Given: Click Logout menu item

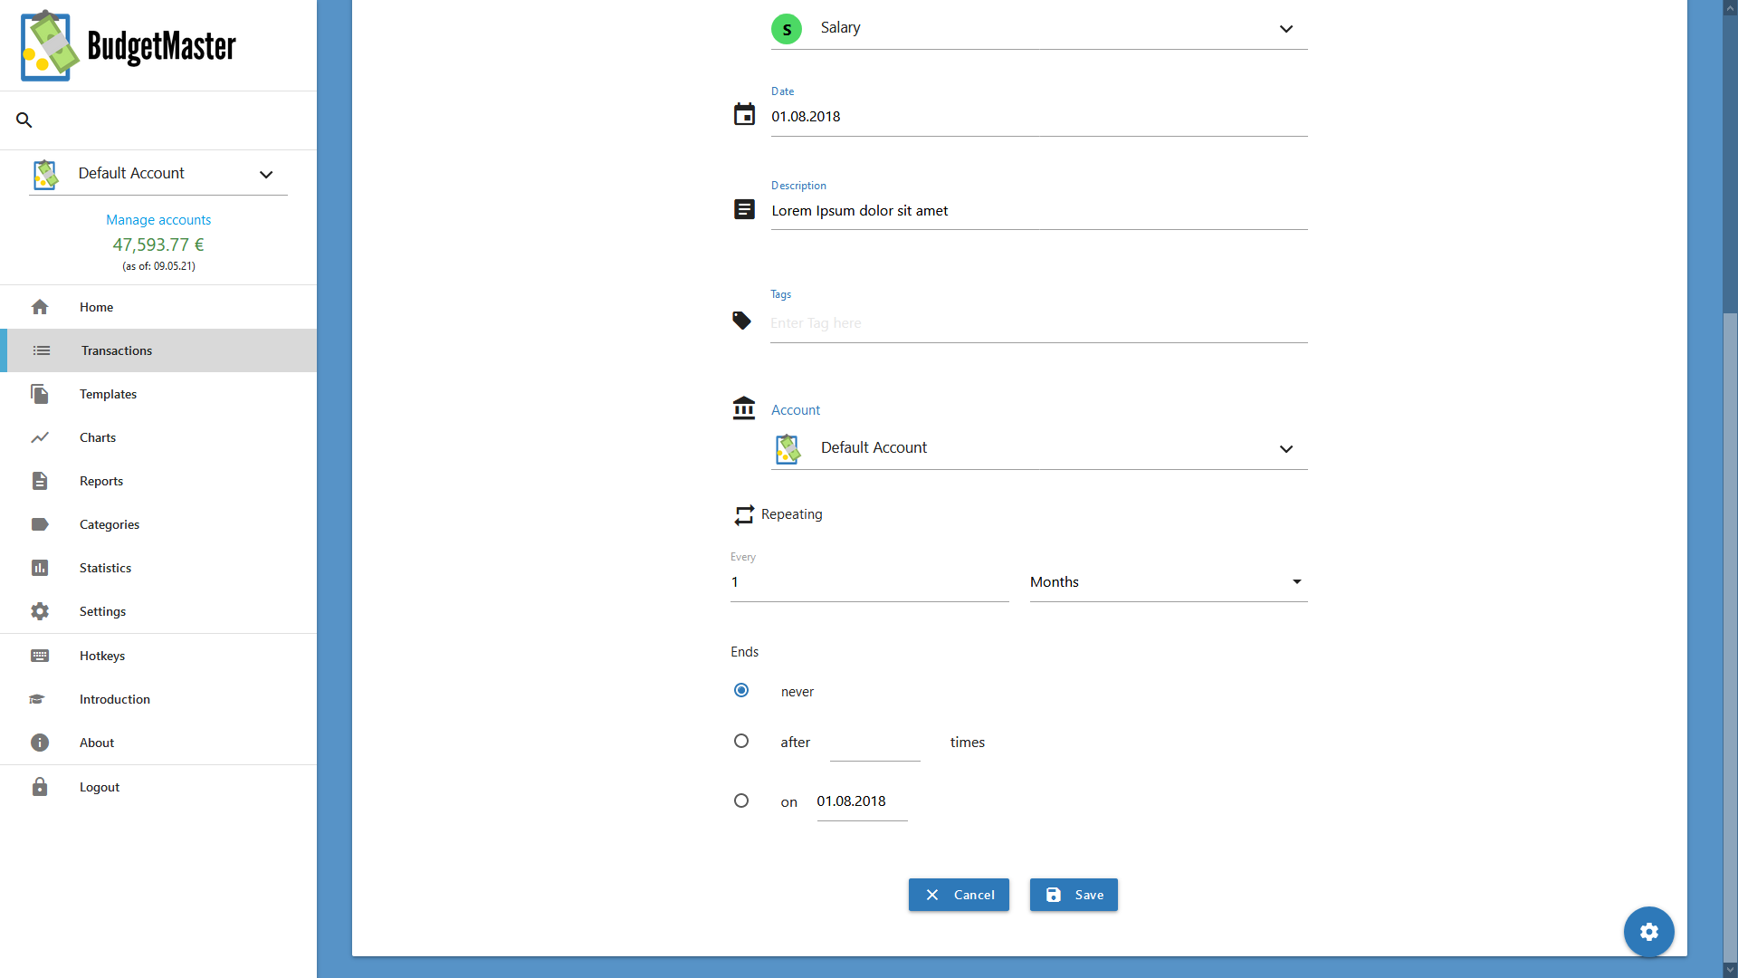Looking at the screenshot, I should (x=158, y=787).
